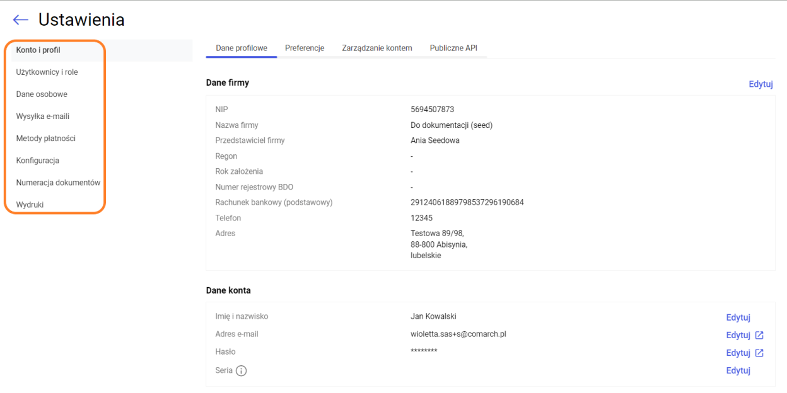Open Użytkownicy i role settings
This screenshot has height=393, width=787.
point(47,72)
